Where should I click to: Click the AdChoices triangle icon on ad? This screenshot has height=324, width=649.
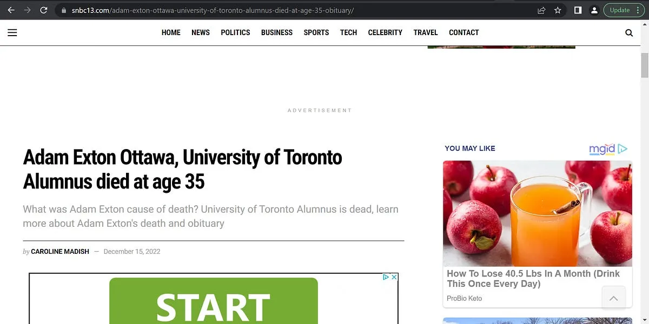(386, 277)
